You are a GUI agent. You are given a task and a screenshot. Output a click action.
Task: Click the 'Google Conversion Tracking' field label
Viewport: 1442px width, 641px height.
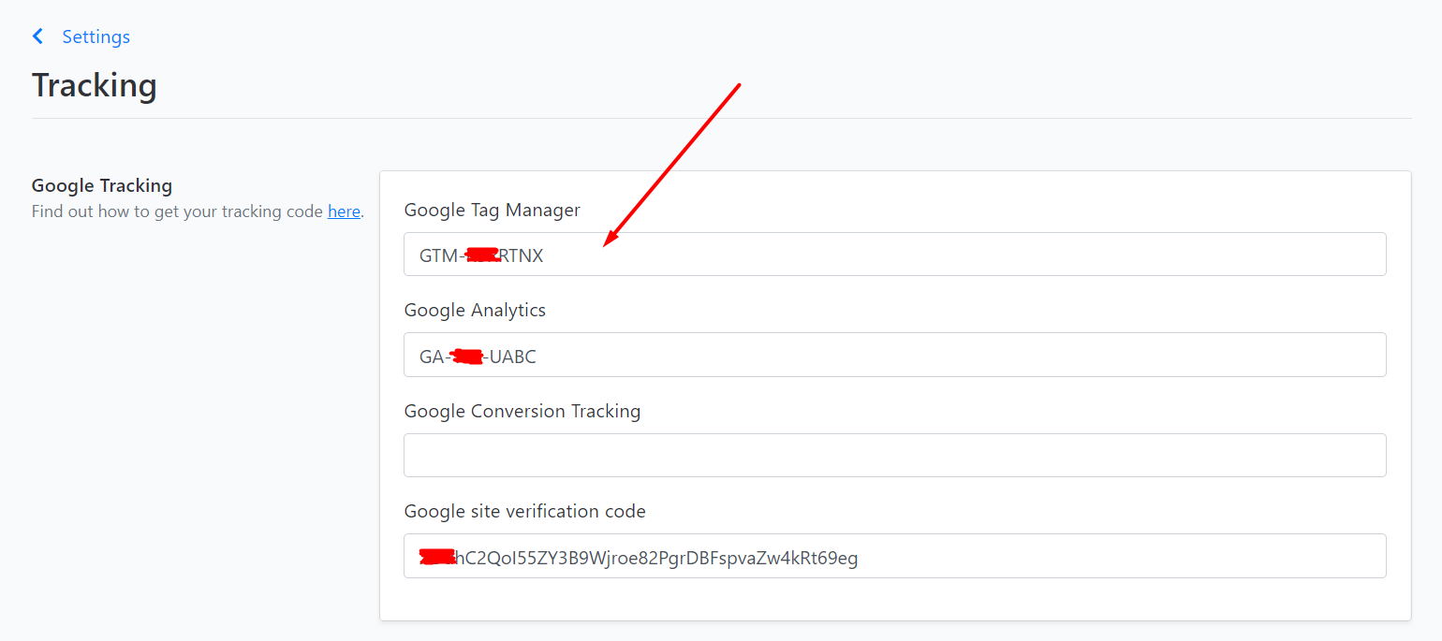click(522, 411)
